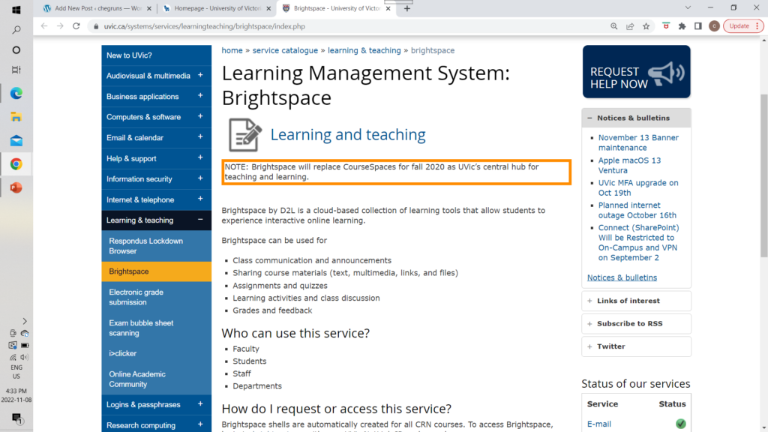Collapse the Learning & teaching section
768x432 pixels.
(x=200, y=220)
